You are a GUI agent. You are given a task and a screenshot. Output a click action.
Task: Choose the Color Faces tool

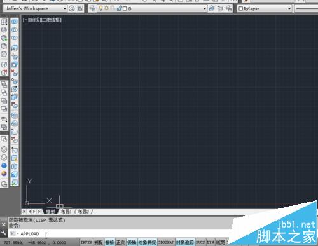15,105
